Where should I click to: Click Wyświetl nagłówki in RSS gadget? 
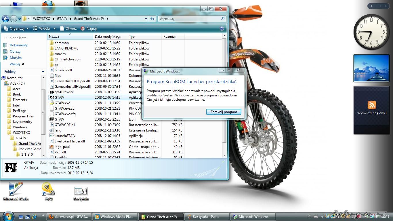click(372, 113)
